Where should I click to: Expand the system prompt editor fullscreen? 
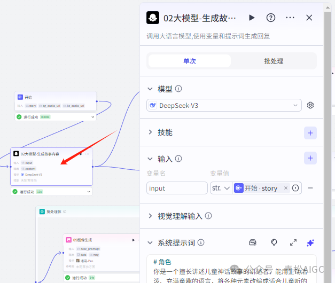[x=293, y=242]
